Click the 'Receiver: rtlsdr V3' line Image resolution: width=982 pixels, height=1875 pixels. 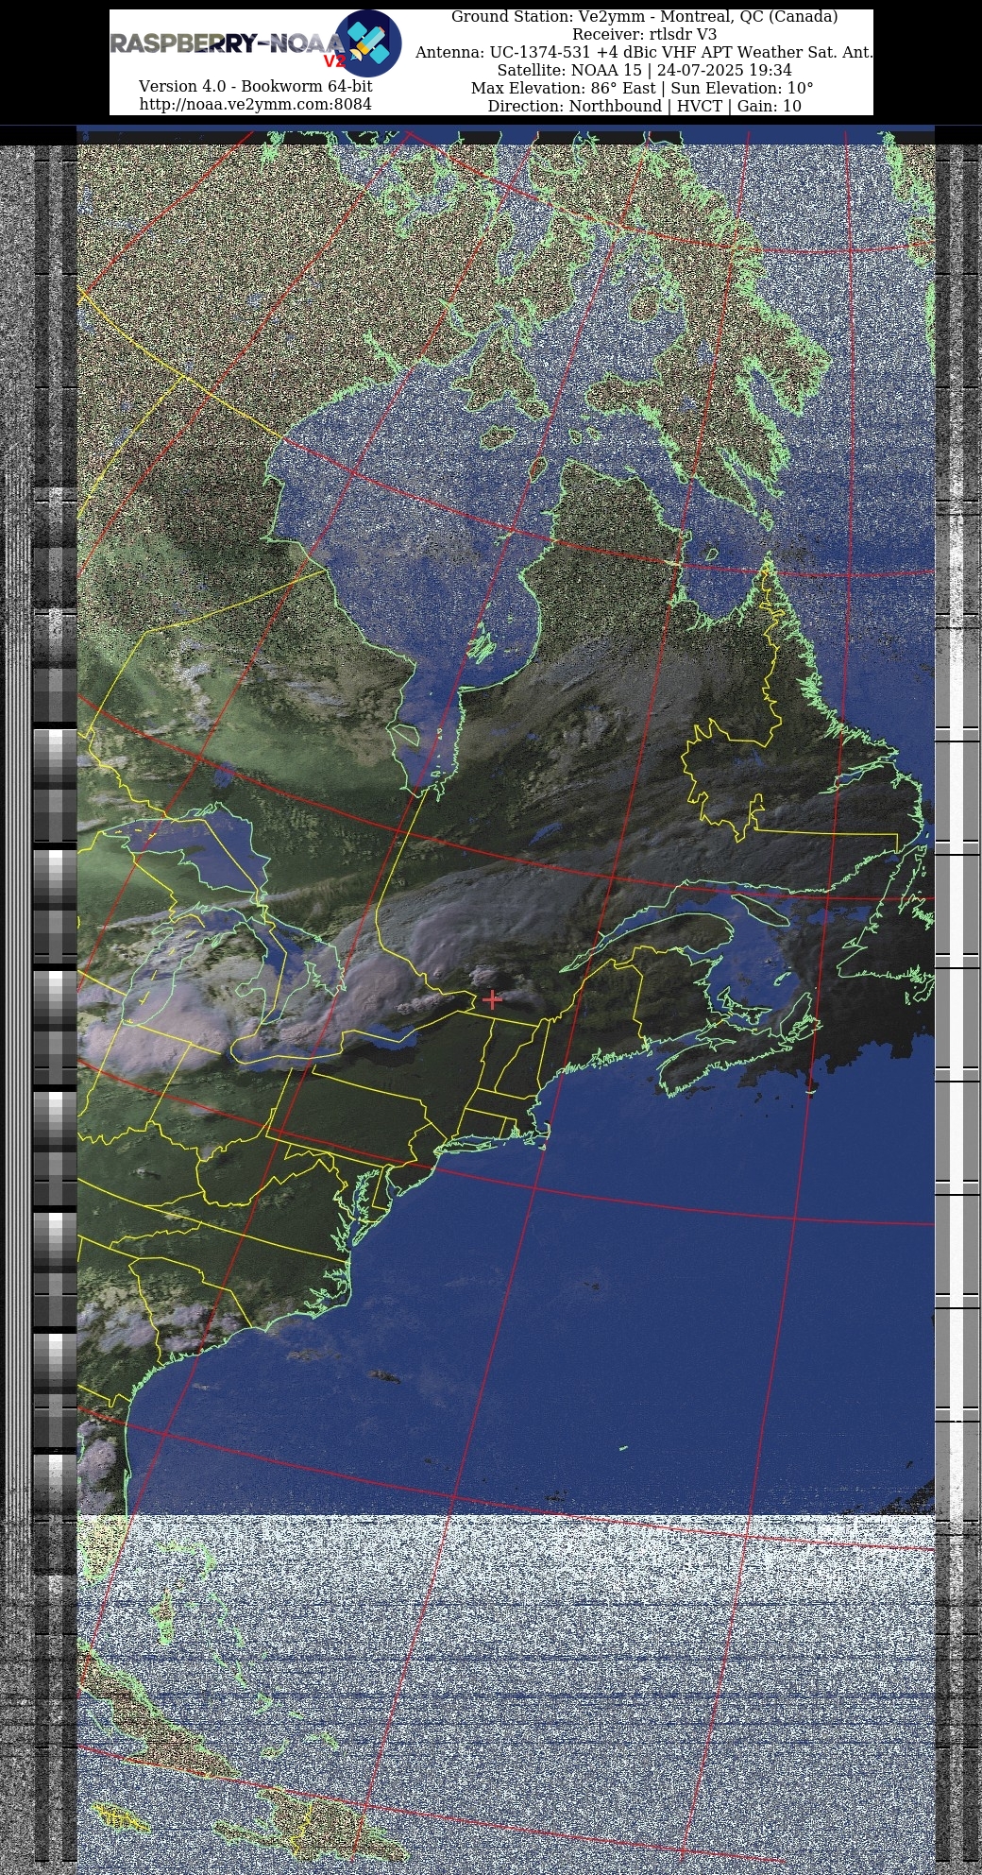point(644,34)
